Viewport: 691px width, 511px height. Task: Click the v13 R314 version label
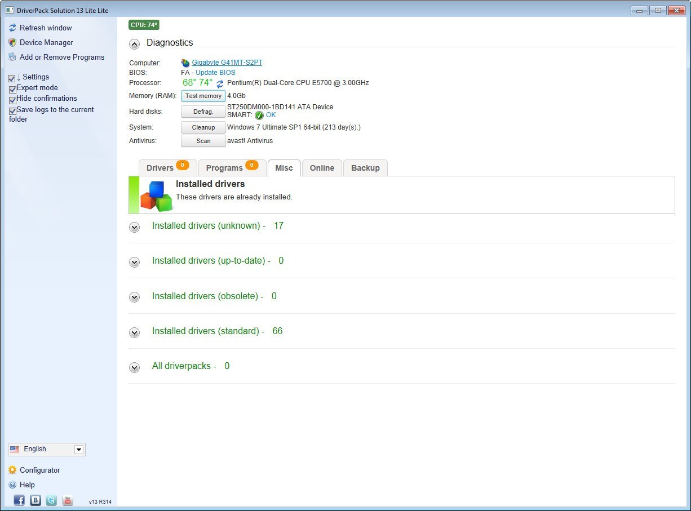click(x=100, y=501)
